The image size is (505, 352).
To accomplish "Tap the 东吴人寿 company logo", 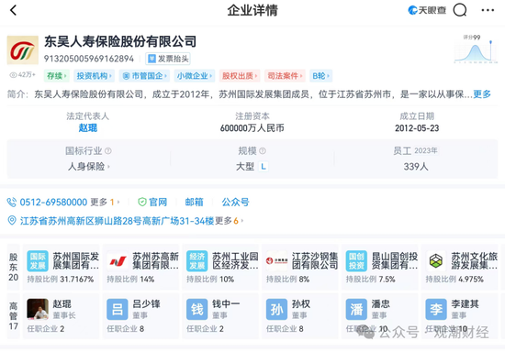I will click(23, 50).
